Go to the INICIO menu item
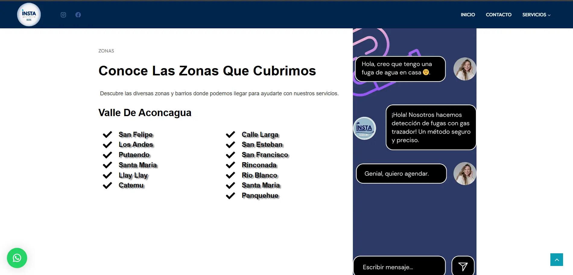 tap(468, 15)
